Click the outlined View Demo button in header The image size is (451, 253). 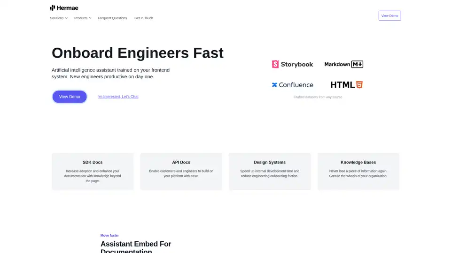pyautogui.click(x=389, y=15)
